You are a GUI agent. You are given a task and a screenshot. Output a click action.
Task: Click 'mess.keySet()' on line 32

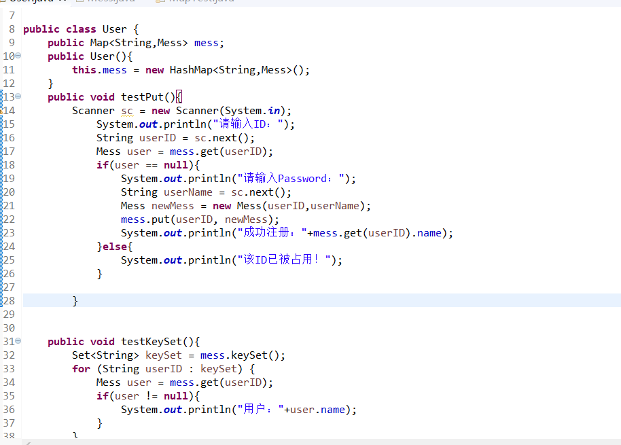tap(240, 355)
